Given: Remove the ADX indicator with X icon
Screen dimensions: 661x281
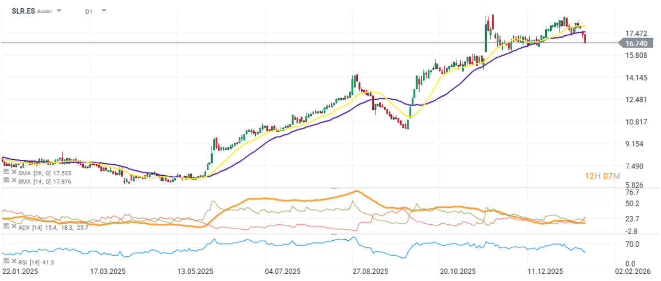Looking at the screenshot, I should (x=13, y=226).
